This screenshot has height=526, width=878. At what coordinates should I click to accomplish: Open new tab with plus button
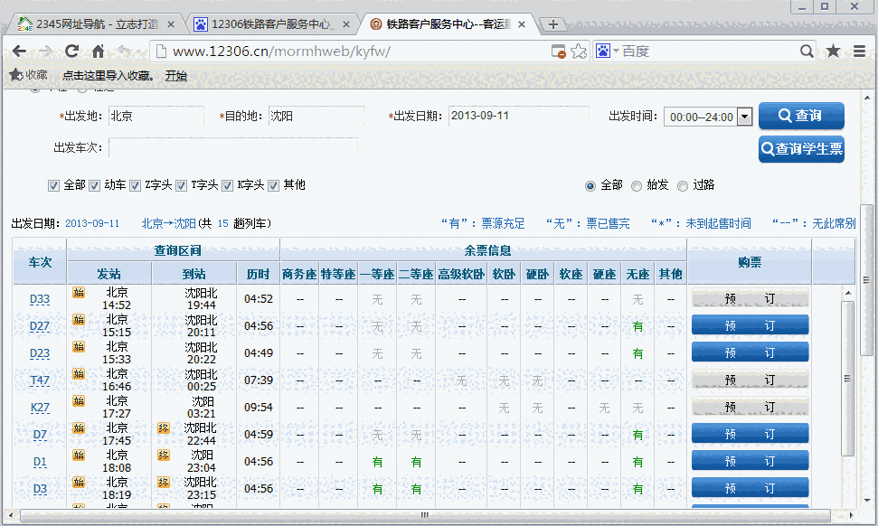pyautogui.click(x=553, y=24)
